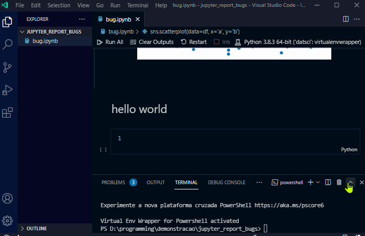Image resolution: width=365 pixels, height=236 pixels.
Task: Create a new terminal with plus
Action: tap(311, 182)
